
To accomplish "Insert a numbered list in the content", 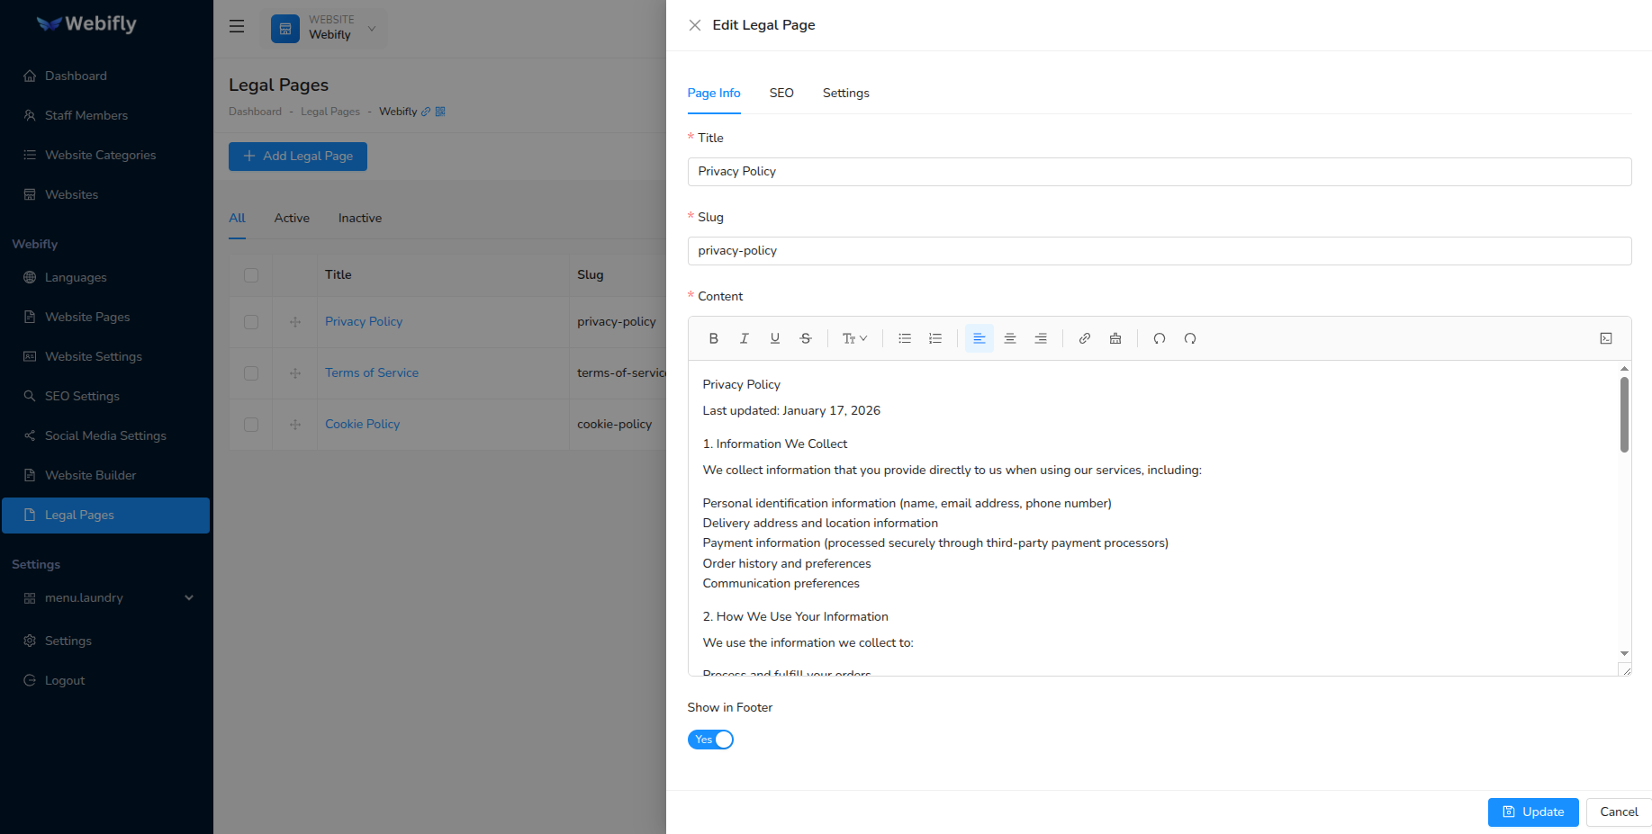I will (935, 338).
